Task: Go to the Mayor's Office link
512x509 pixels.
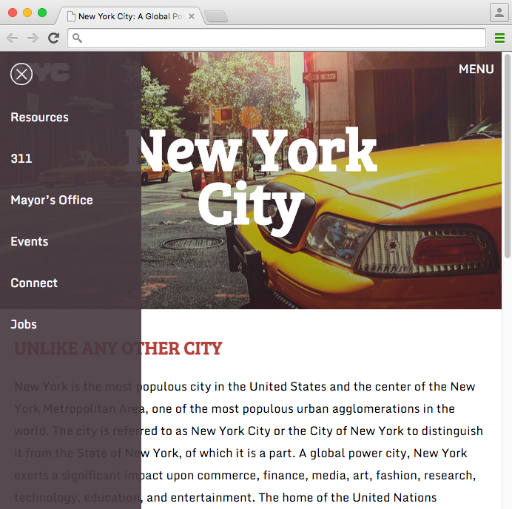Action: [52, 200]
